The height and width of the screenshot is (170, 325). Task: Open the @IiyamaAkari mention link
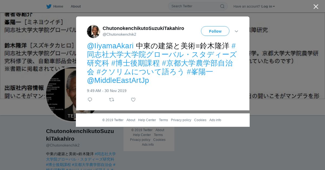(110, 46)
